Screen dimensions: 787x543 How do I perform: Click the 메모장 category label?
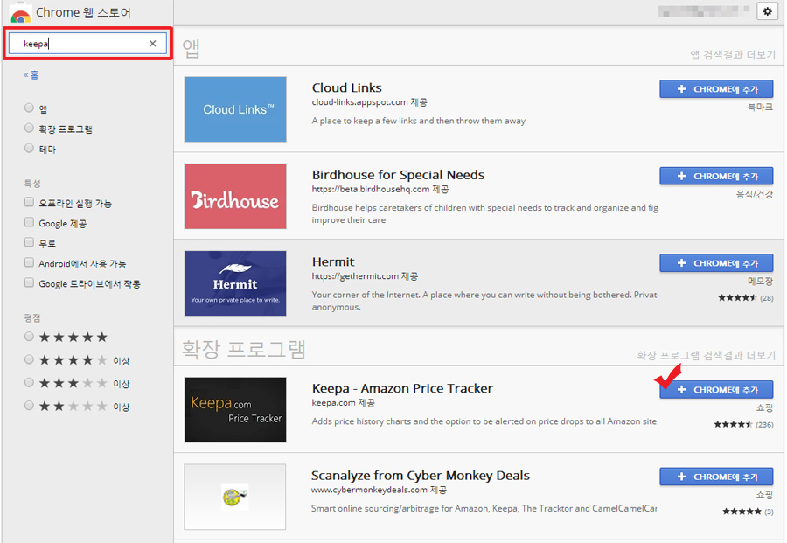[760, 281]
